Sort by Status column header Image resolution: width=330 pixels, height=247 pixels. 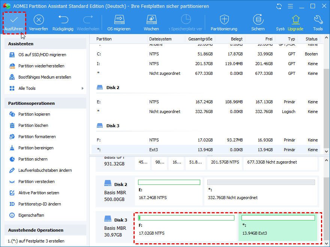[x=312, y=39]
